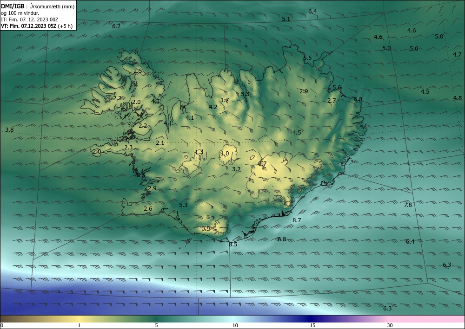This screenshot has height=329, width=465.
Task: Select the 2.7 value label
Action: (332, 101)
